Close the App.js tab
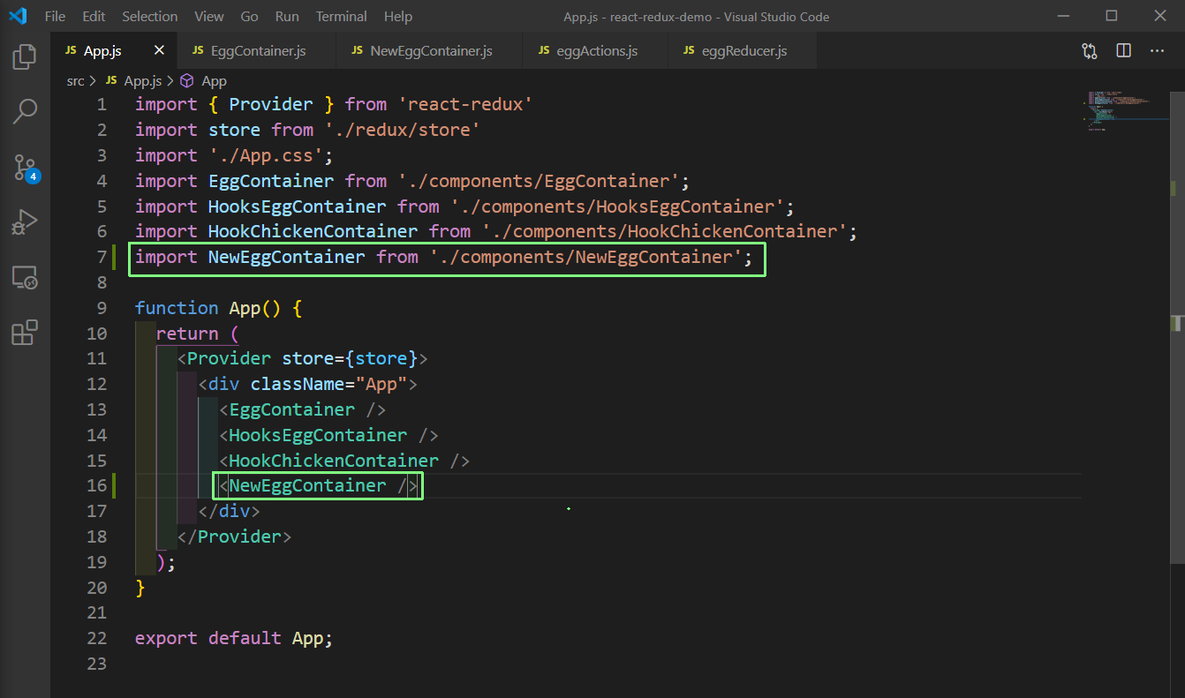 159,51
